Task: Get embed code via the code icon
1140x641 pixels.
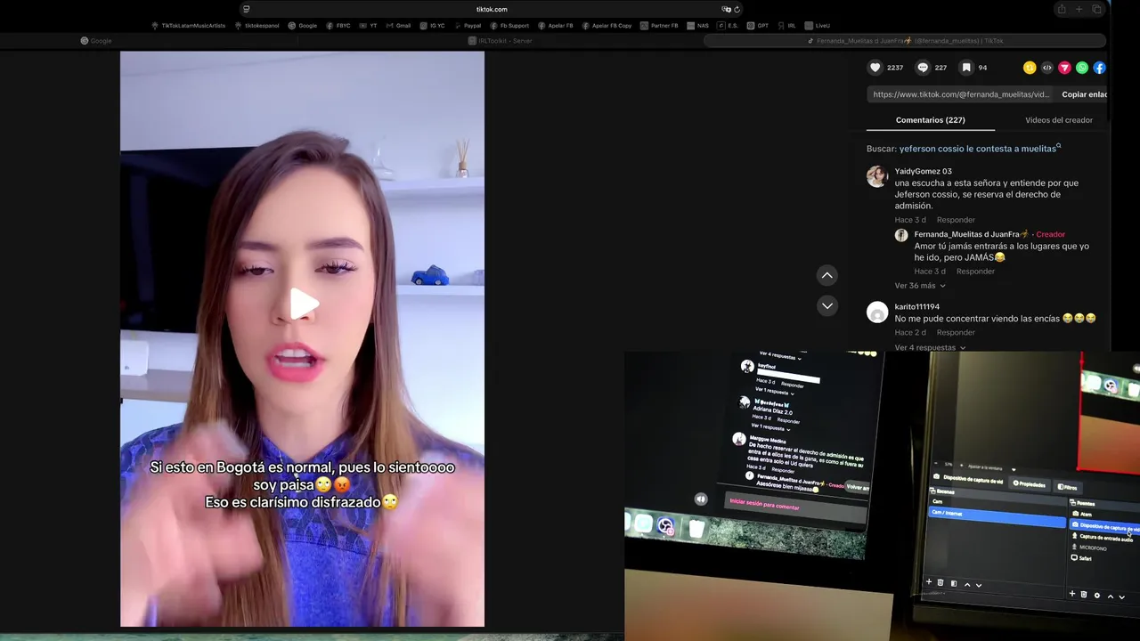Action: click(x=1047, y=68)
